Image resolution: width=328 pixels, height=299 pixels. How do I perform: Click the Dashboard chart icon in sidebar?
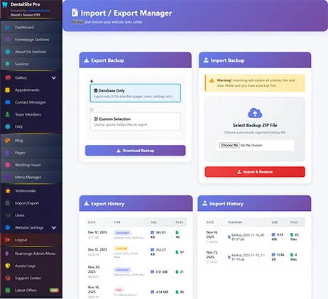[x=8, y=28]
